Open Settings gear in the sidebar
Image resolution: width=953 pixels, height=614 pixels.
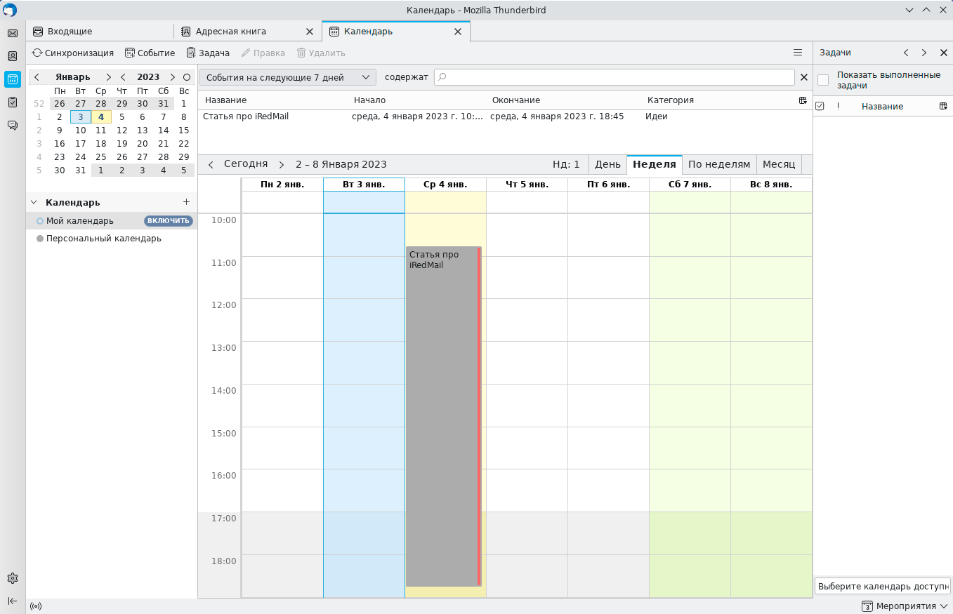point(13,578)
